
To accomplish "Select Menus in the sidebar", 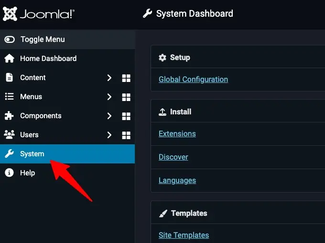I will click(x=31, y=97).
